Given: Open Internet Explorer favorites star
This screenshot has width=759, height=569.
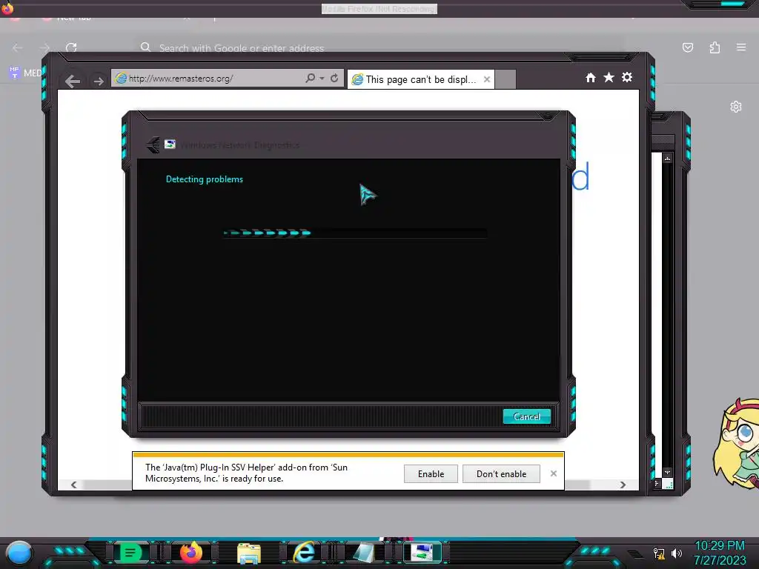Looking at the screenshot, I should (x=609, y=77).
